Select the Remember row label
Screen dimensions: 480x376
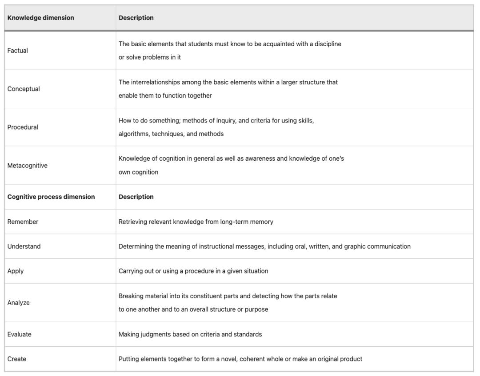23,222
